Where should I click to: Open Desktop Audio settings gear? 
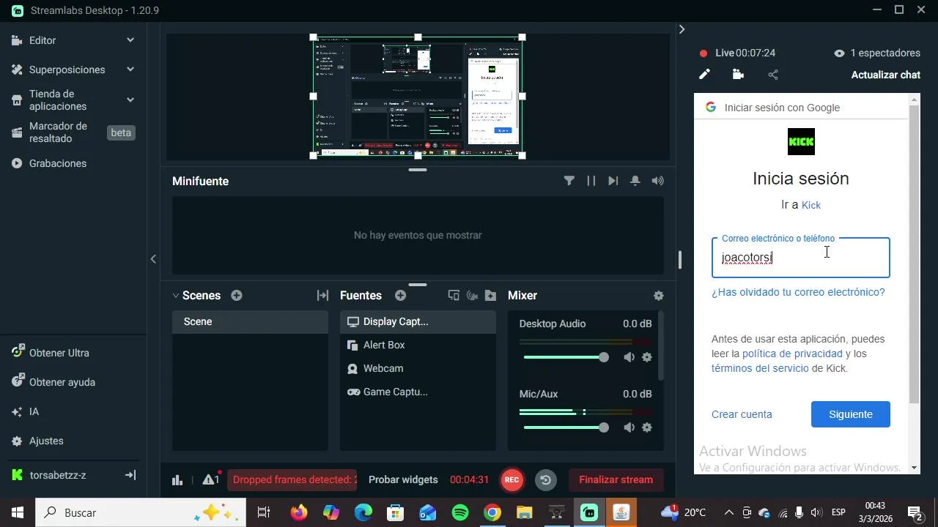[647, 357]
